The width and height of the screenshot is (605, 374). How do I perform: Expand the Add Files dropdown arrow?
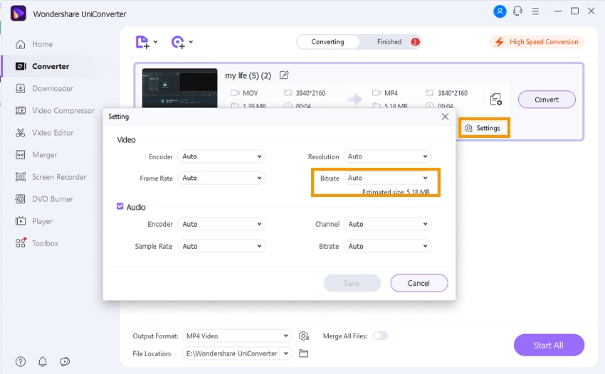tap(155, 42)
